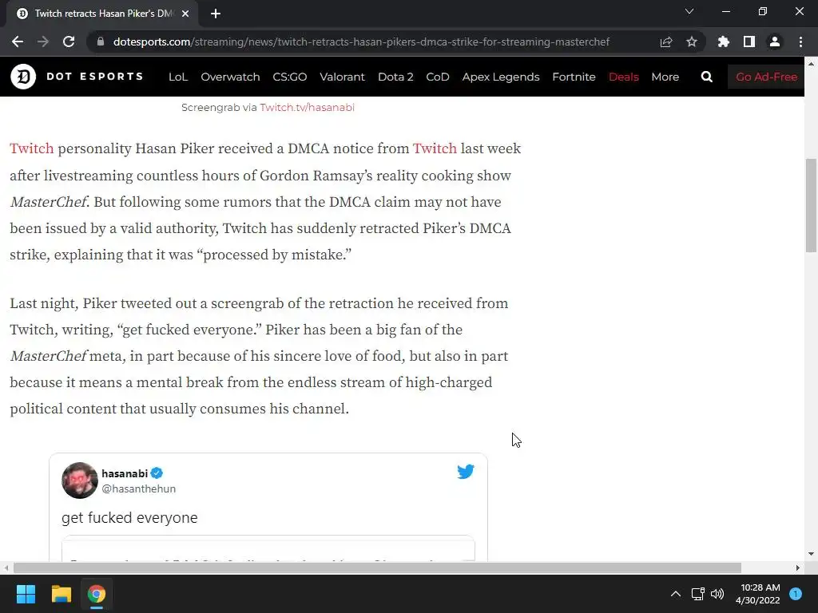818x613 pixels.
Task: View site security lock info
Action: pos(101,42)
